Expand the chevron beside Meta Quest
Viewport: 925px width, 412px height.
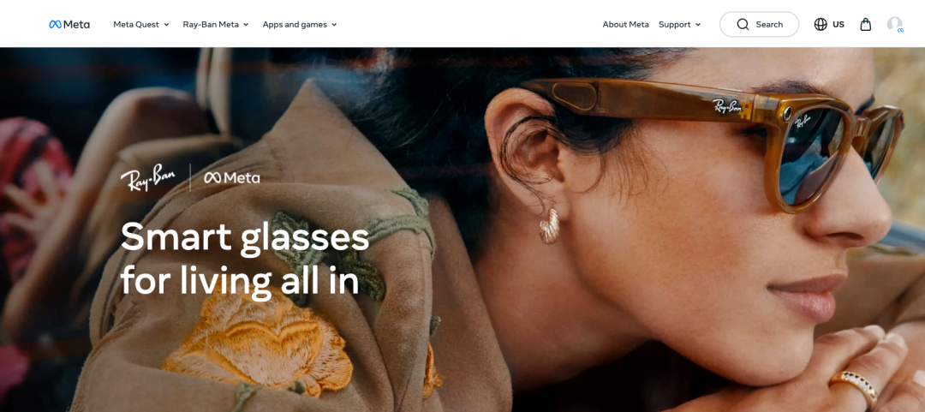[166, 25]
